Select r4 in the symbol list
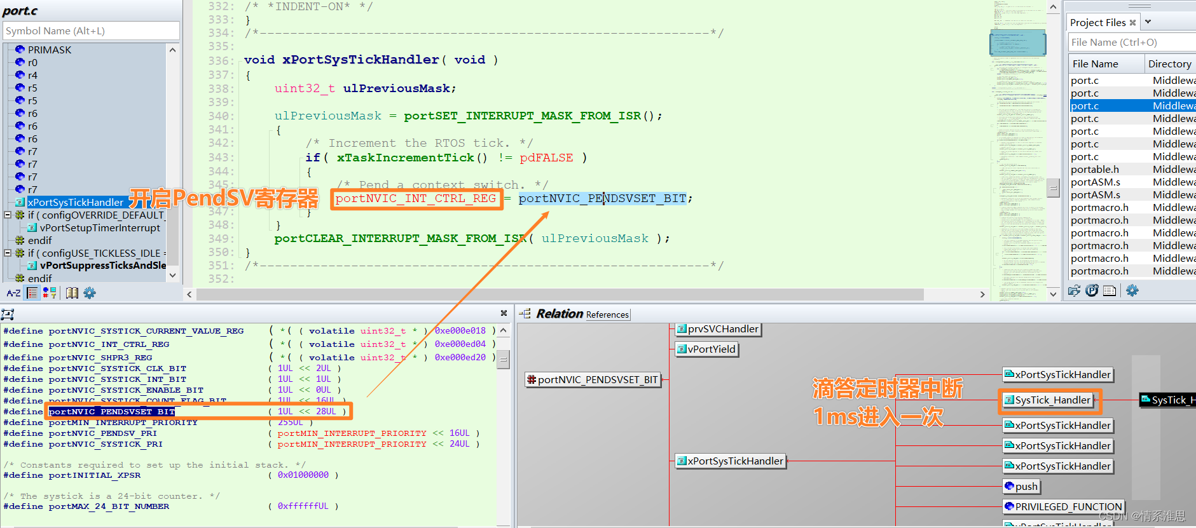Screen dimensions: 1196x528 pyautogui.click(x=32, y=75)
